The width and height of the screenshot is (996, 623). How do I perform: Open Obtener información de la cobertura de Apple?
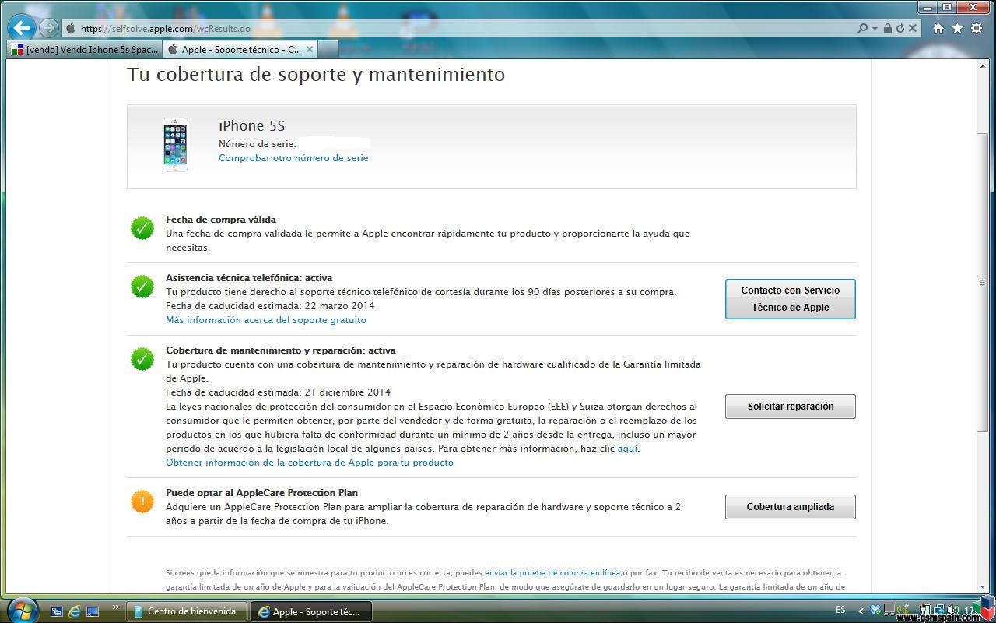[x=310, y=463]
